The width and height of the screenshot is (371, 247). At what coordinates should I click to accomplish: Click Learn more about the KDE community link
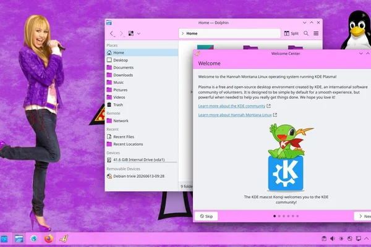[232, 106]
